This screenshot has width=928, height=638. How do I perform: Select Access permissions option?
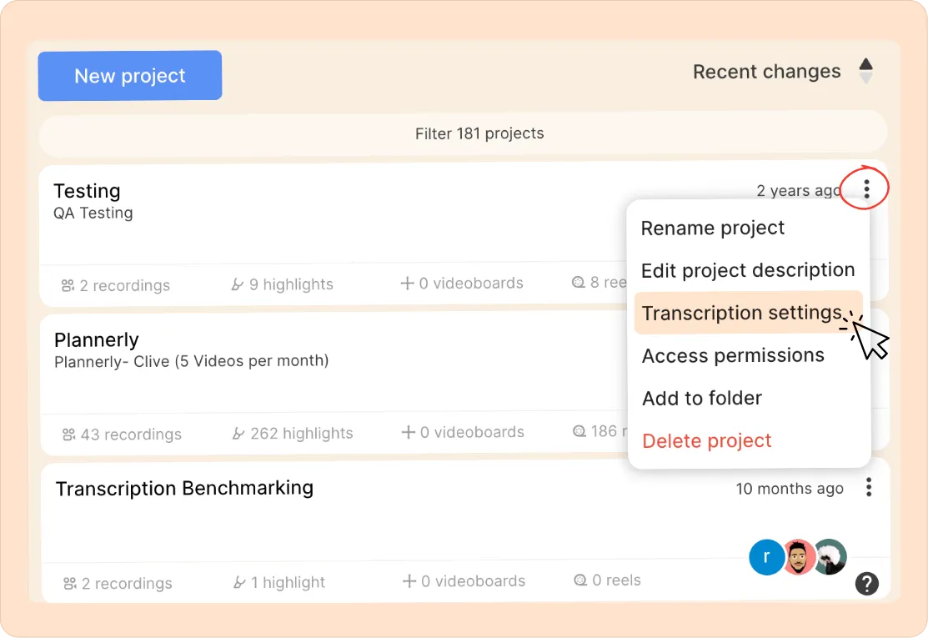[x=733, y=355]
